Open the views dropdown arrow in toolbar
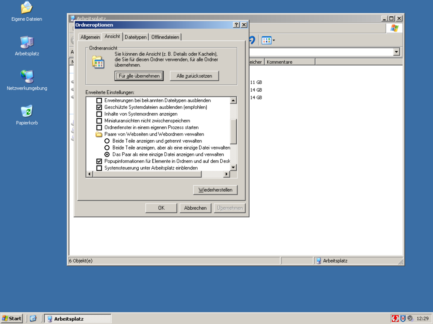The width and height of the screenshot is (433, 324). click(x=274, y=40)
